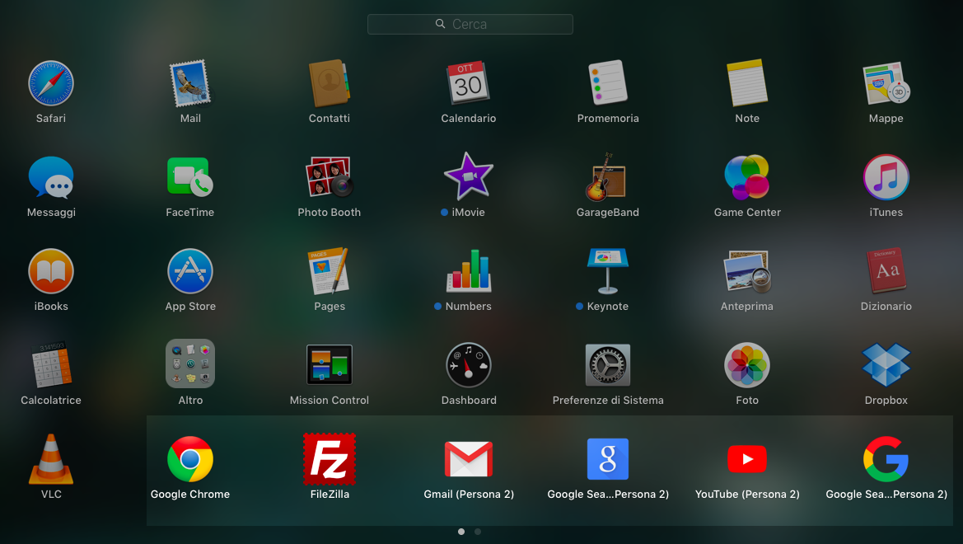Launch Mail from Launchpad
This screenshot has width=963, height=544.
189,83
